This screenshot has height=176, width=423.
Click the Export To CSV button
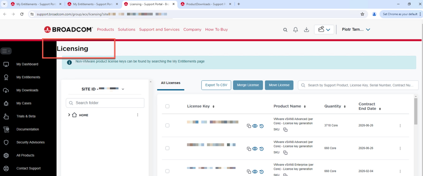[216, 85]
